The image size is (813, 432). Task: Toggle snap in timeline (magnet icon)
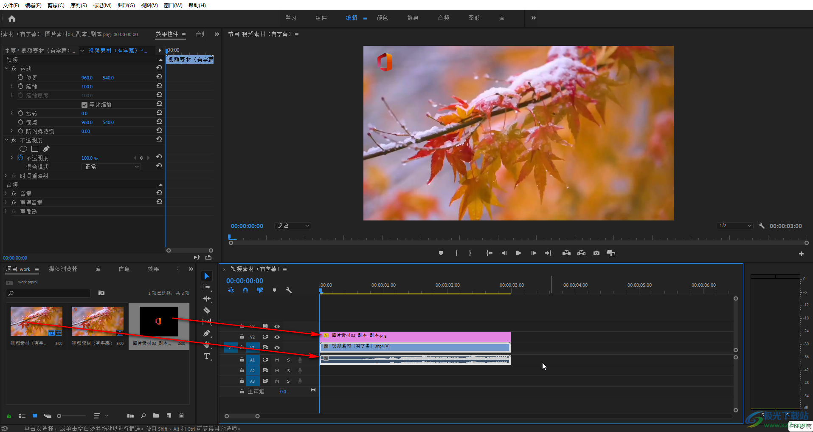pyautogui.click(x=245, y=290)
